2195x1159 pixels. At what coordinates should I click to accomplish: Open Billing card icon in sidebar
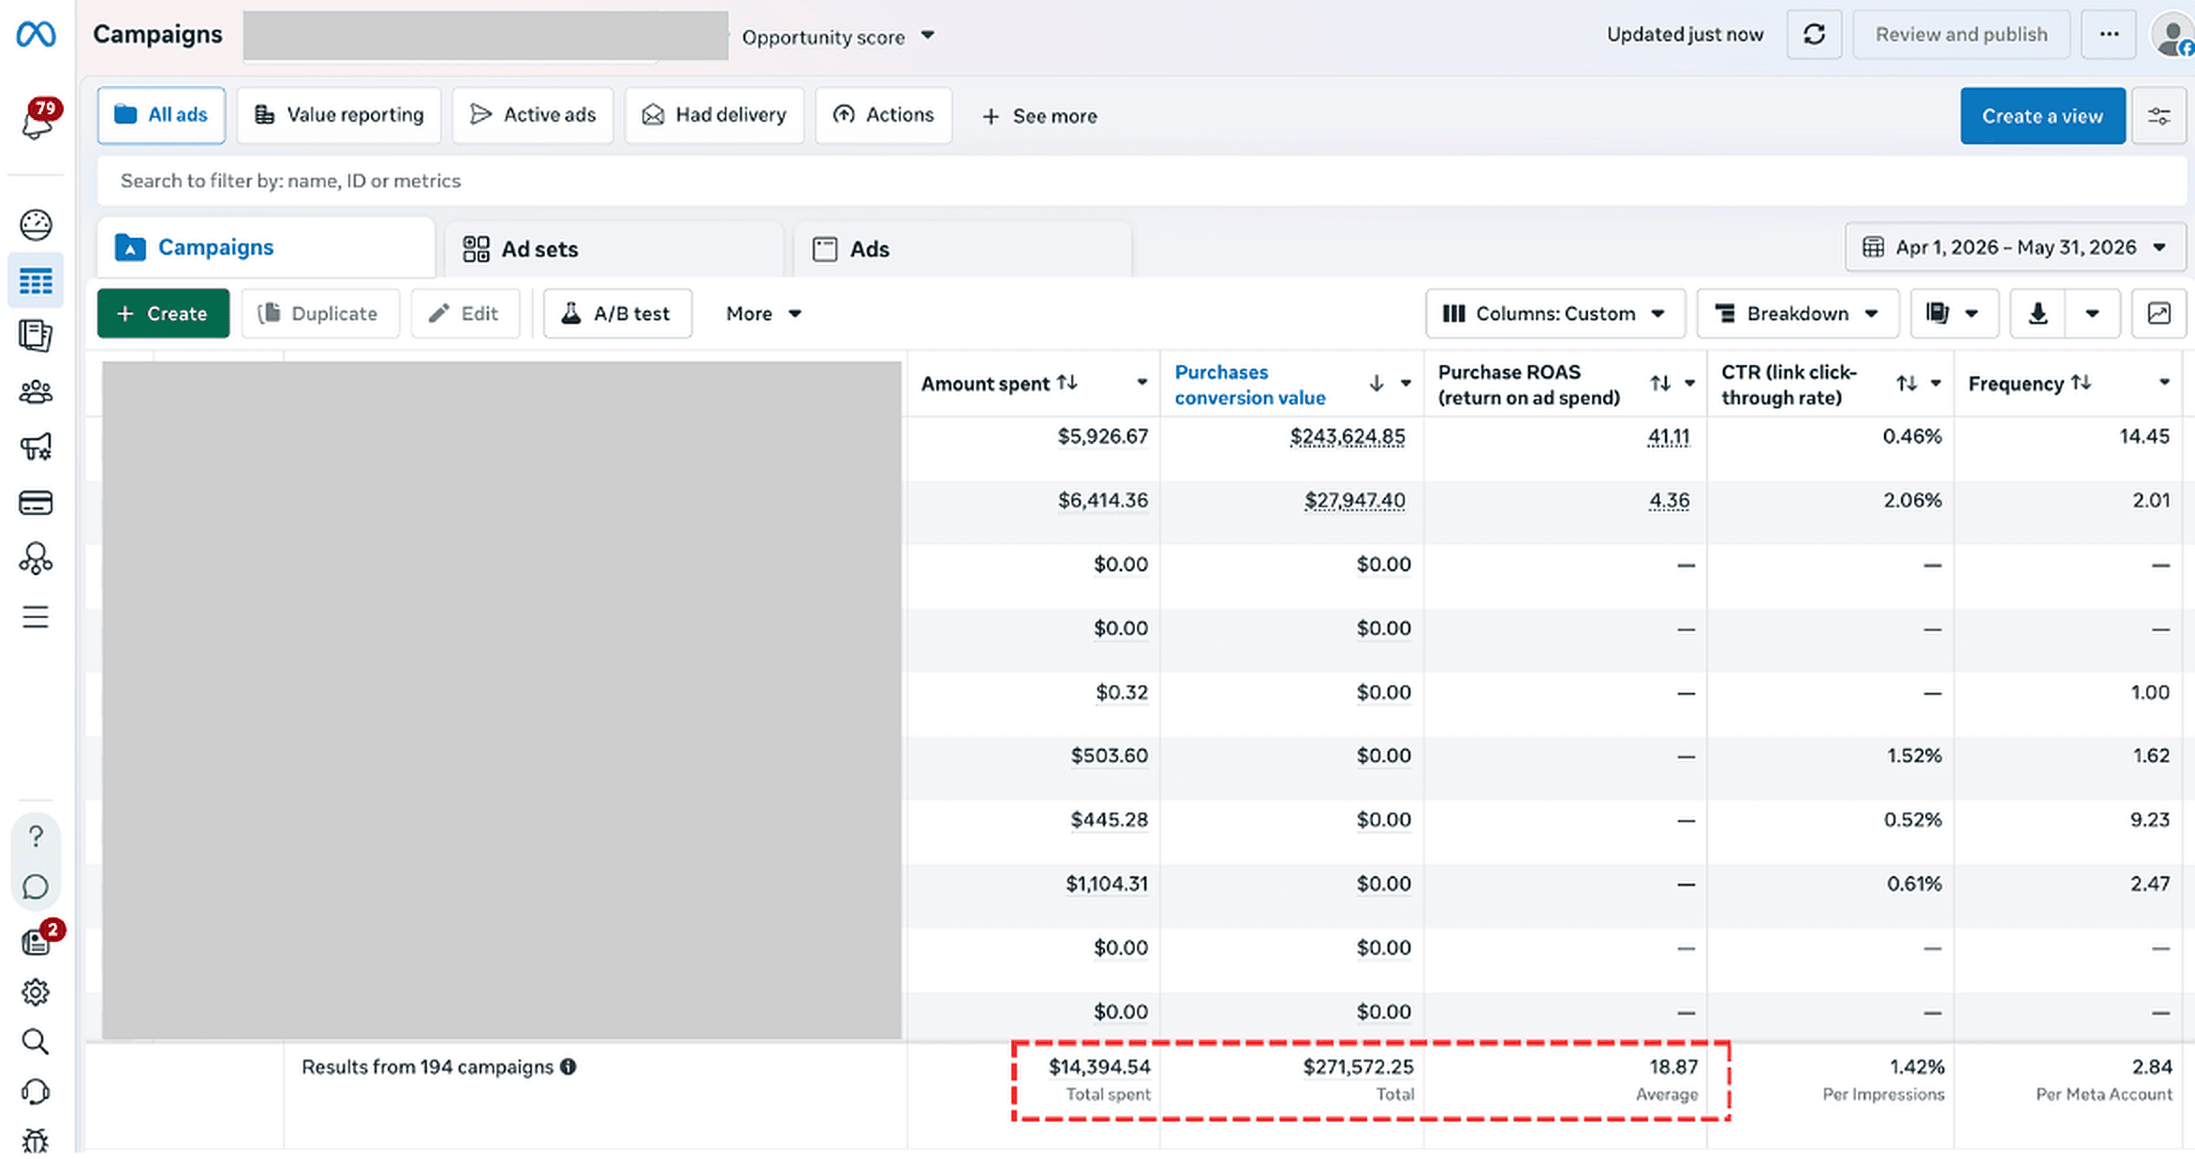coord(36,503)
